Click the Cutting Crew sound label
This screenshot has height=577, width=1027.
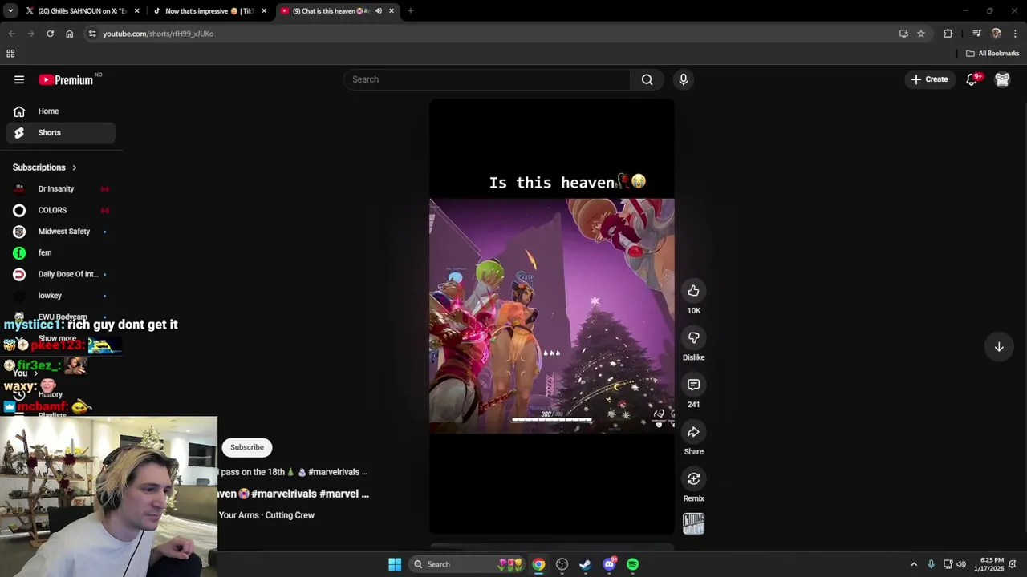(266, 515)
